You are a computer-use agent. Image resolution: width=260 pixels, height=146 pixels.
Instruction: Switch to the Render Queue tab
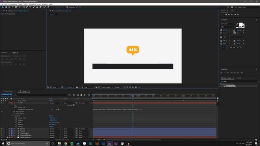click(8, 91)
